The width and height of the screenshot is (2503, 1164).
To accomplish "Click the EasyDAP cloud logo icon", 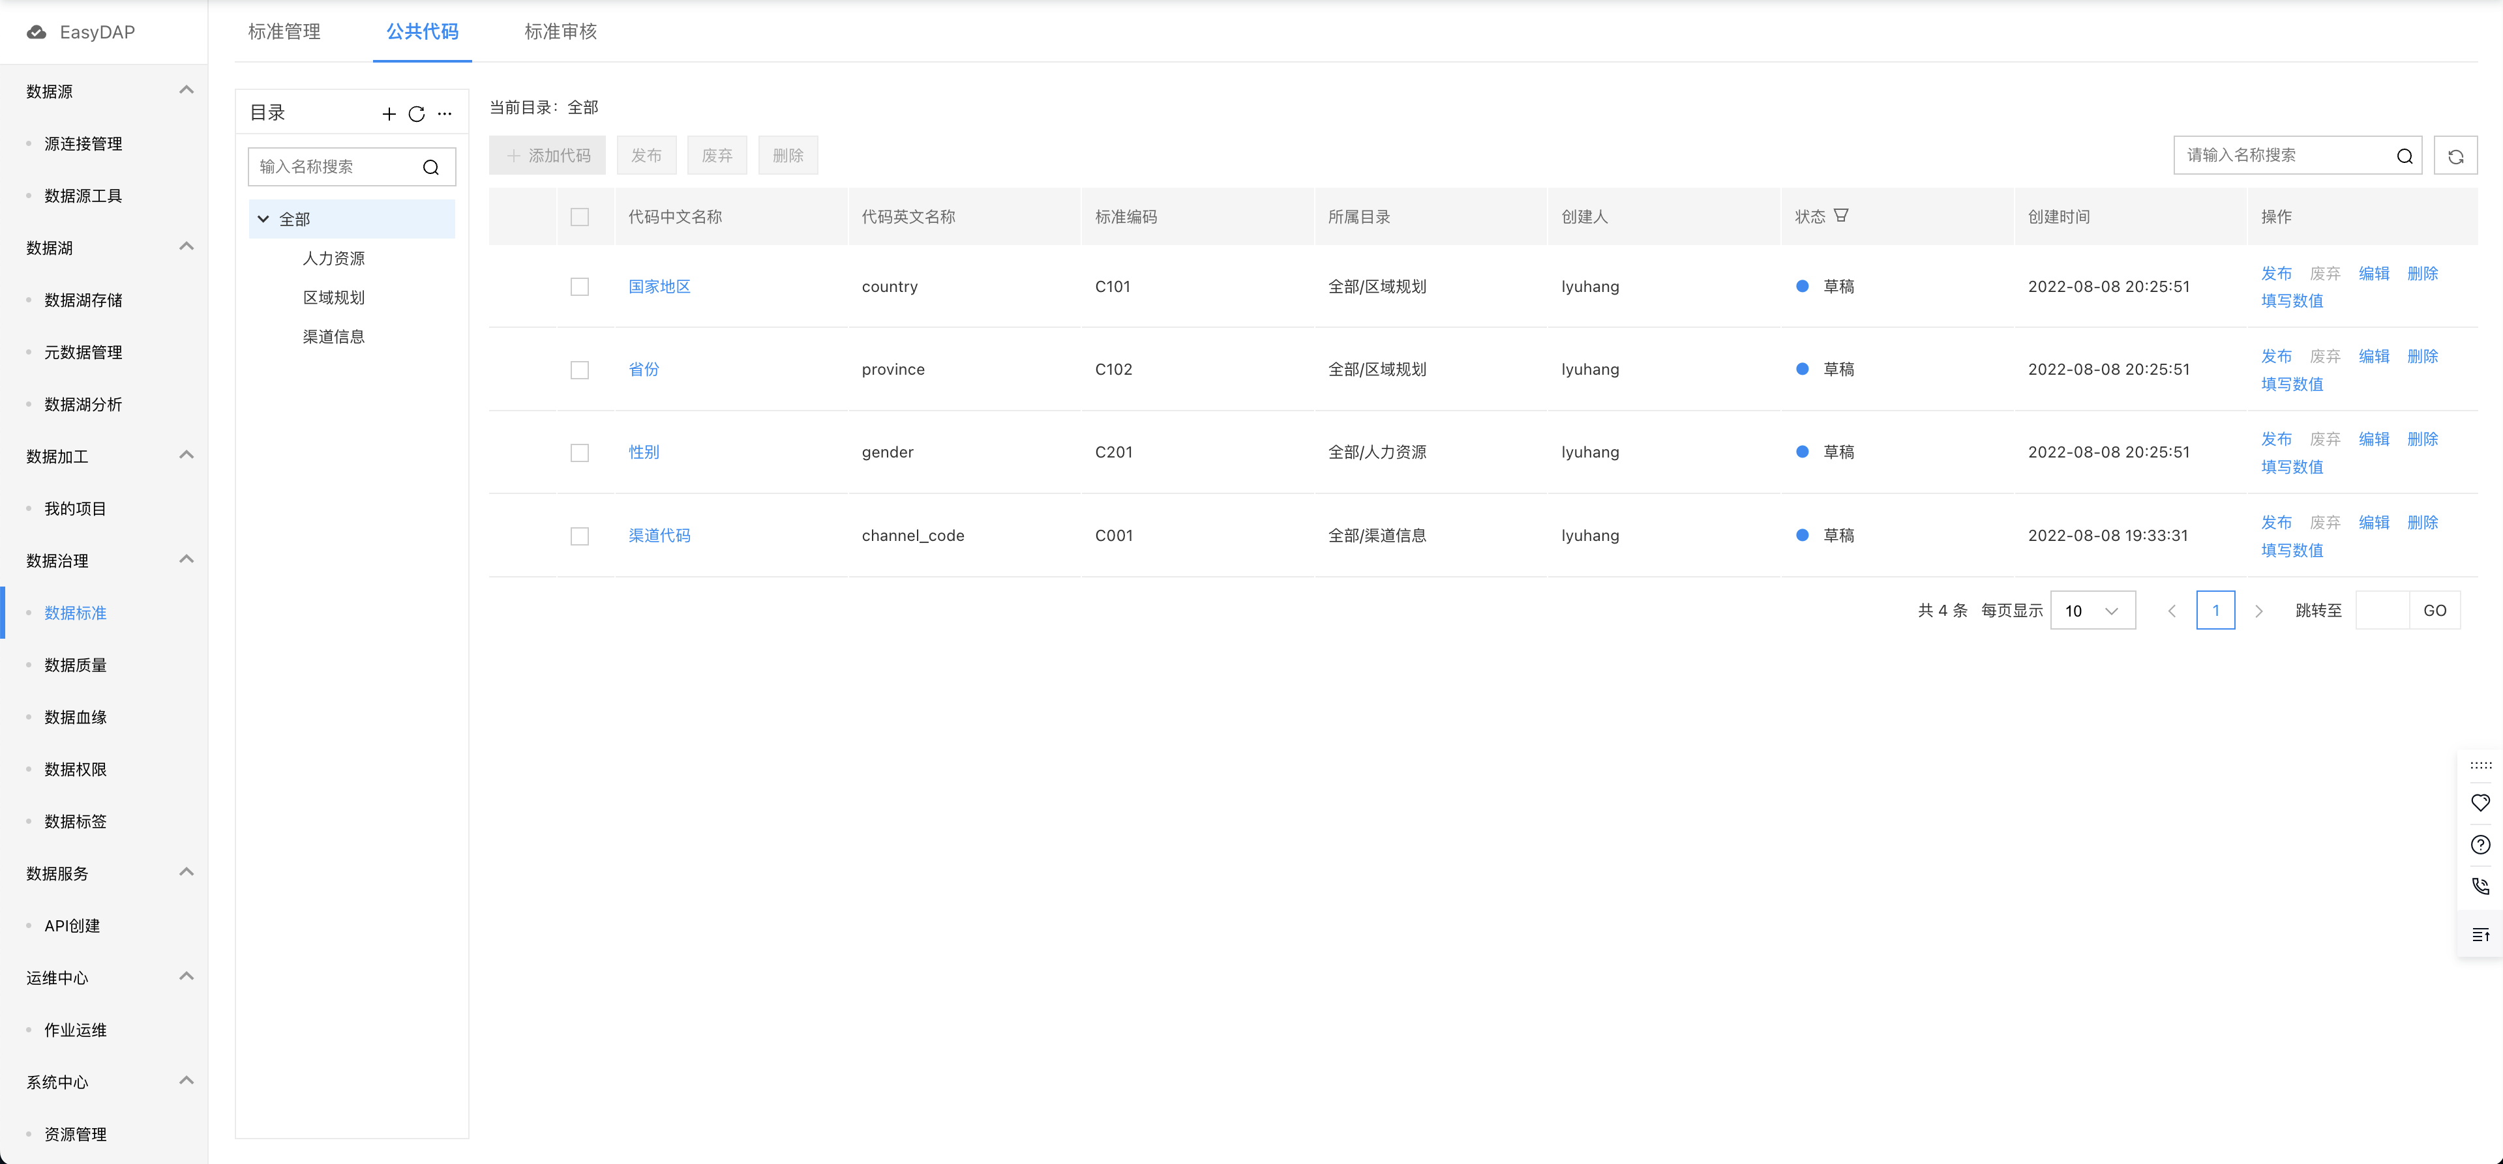I will click(x=37, y=32).
